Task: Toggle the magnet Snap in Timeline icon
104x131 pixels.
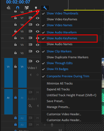Action: point(18,8)
